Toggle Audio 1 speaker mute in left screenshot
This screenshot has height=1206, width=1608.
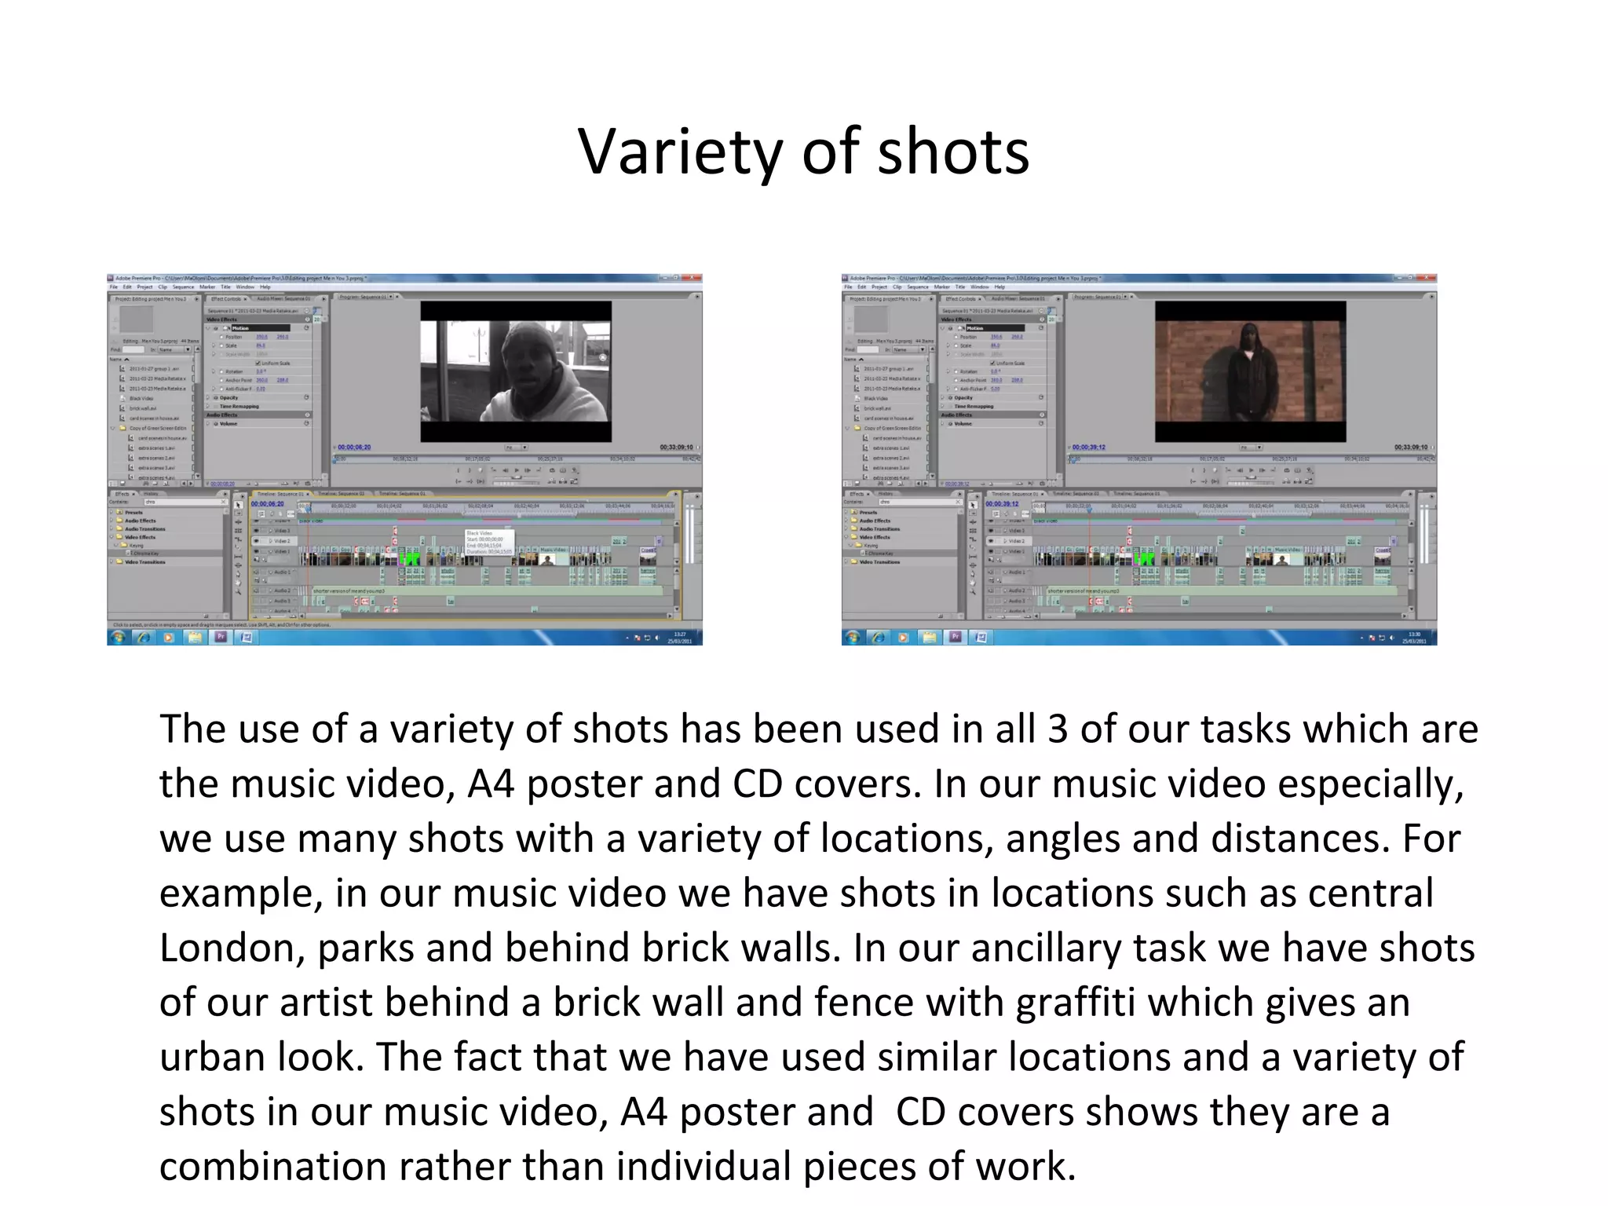[x=256, y=572]
